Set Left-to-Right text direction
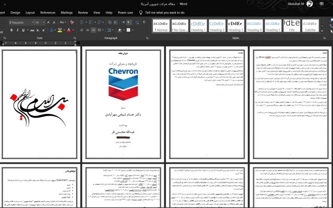333x208 pixels. 123,22
